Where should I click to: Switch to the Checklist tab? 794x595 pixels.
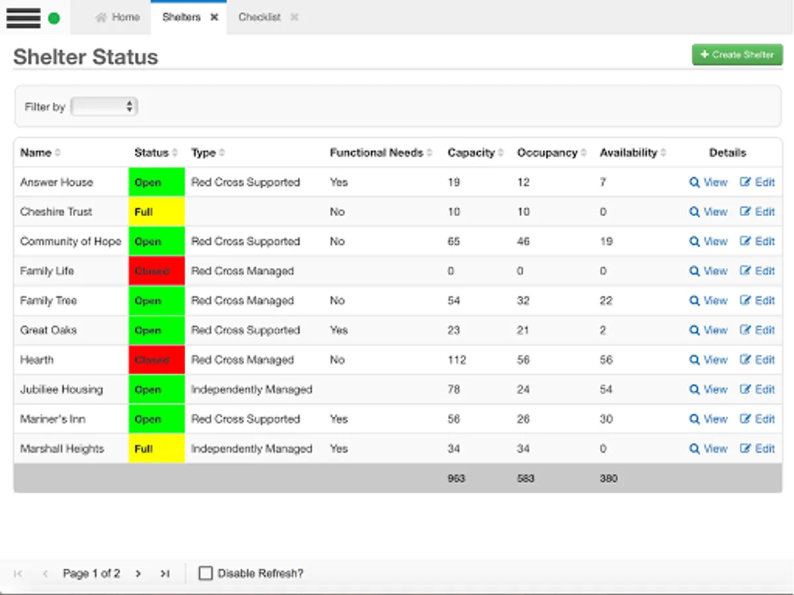point(259,17)
